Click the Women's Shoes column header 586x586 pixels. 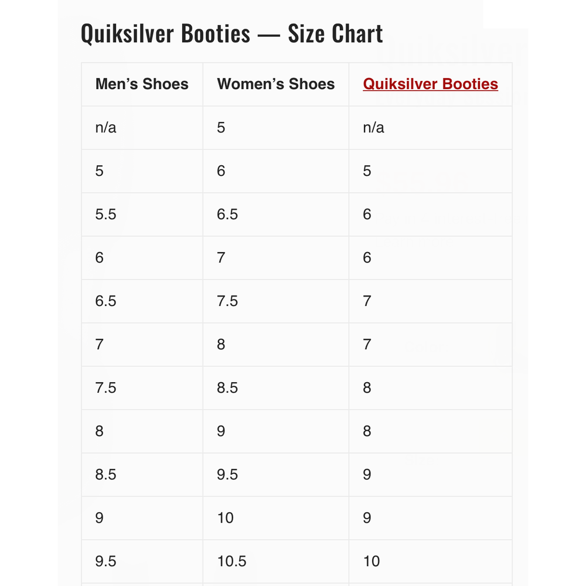click(x=275, y=84)
